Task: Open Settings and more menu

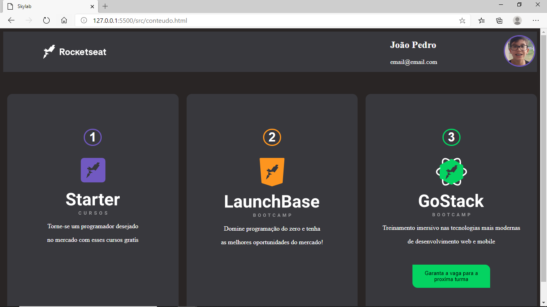Action: (x=536, y=20)
